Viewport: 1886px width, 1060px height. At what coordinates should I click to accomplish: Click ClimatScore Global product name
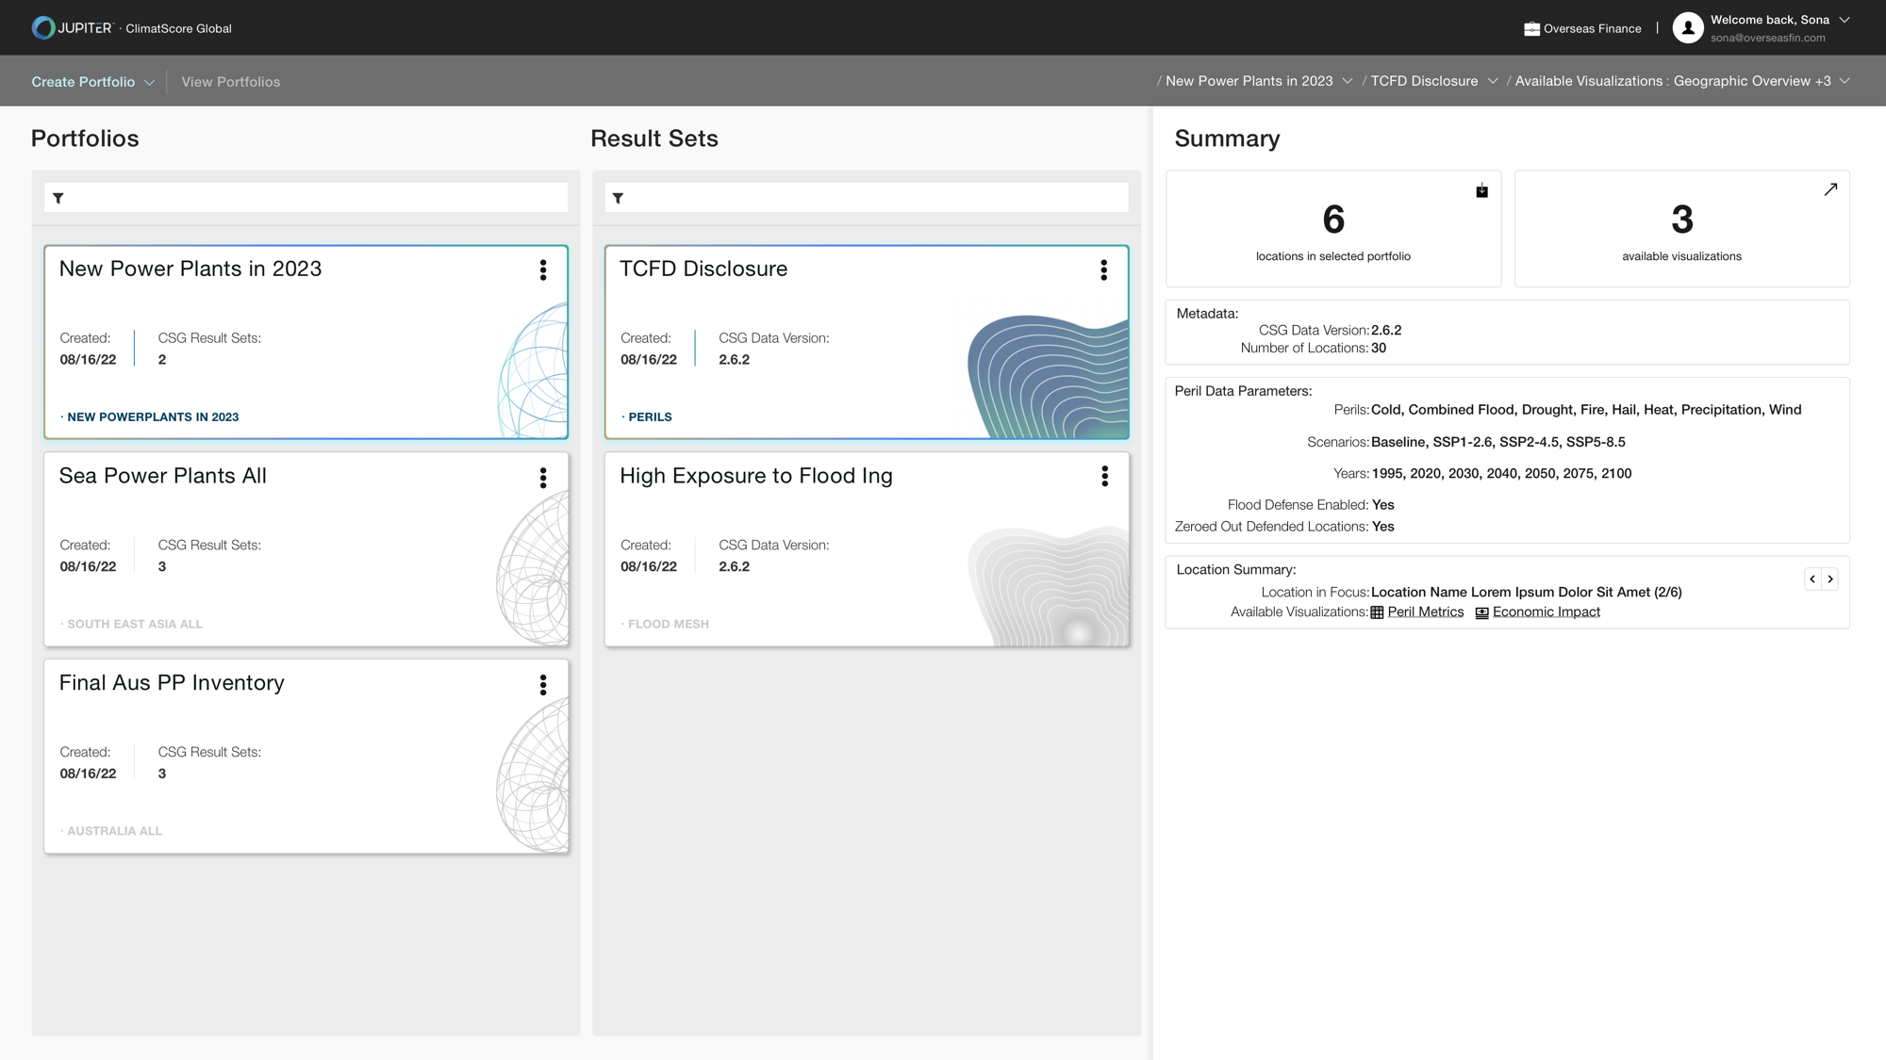(x=178, y=28)
